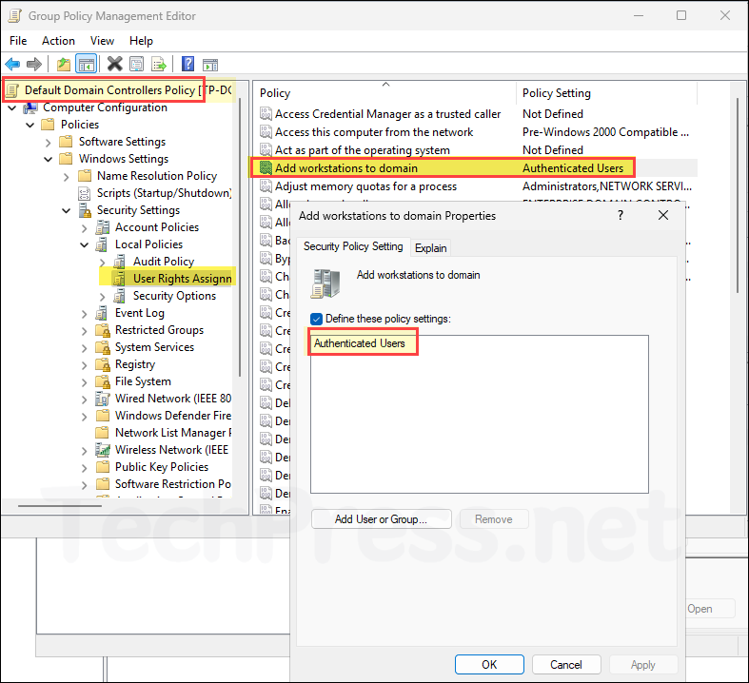
Task: Collapse the Computer Configuration node
Action: [12, 108]
